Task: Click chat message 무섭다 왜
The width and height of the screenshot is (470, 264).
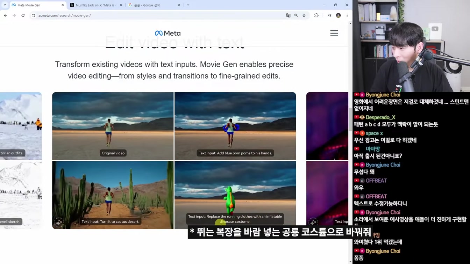Action: (x=364, y=172)
